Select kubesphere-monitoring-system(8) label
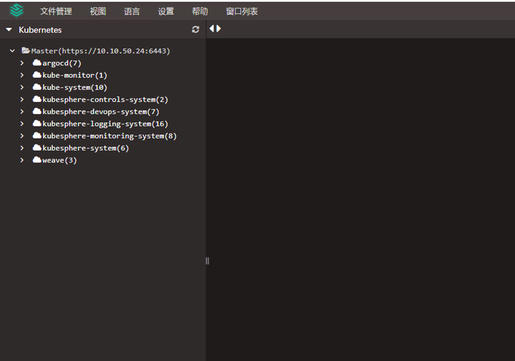This screenshot has width=515, height=361. (110, 136)
